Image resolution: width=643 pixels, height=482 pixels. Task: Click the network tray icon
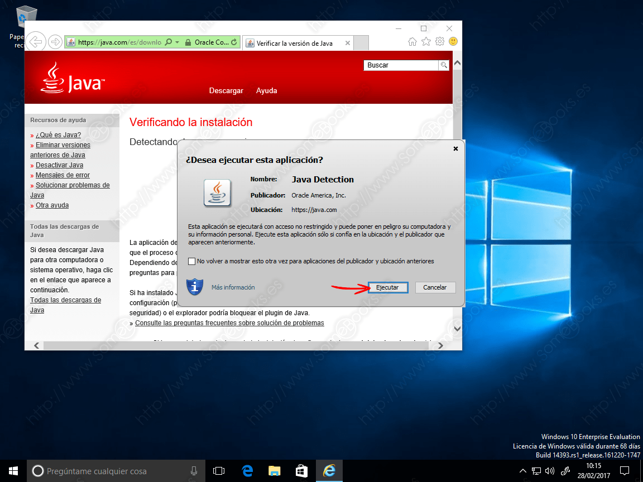point(536,471)
